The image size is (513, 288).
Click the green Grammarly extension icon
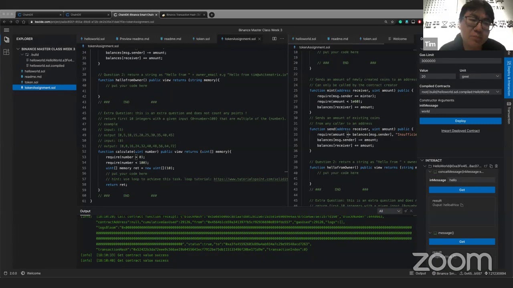(400, 22)
